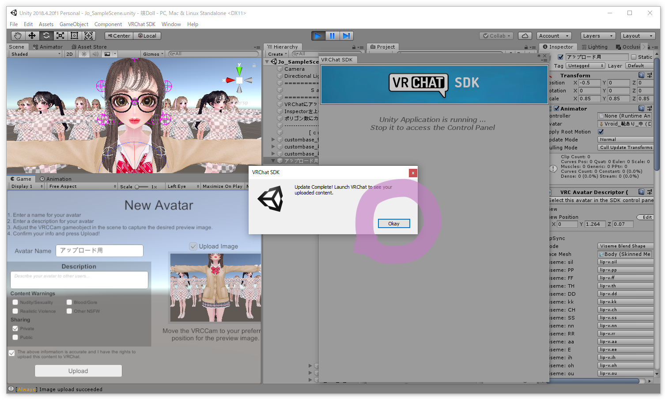The width and height of the screenshot is (665, 400).
Task: Click the Unity logo in dialog
Action: click(270, 198)
